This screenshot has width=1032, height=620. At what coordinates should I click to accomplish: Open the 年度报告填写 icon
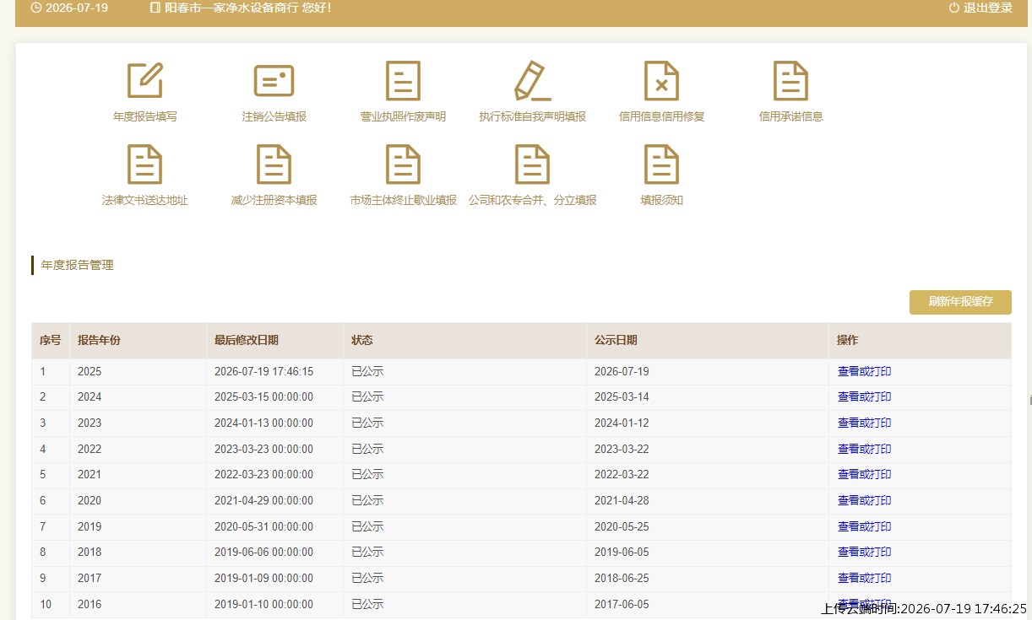click(145, 81)
